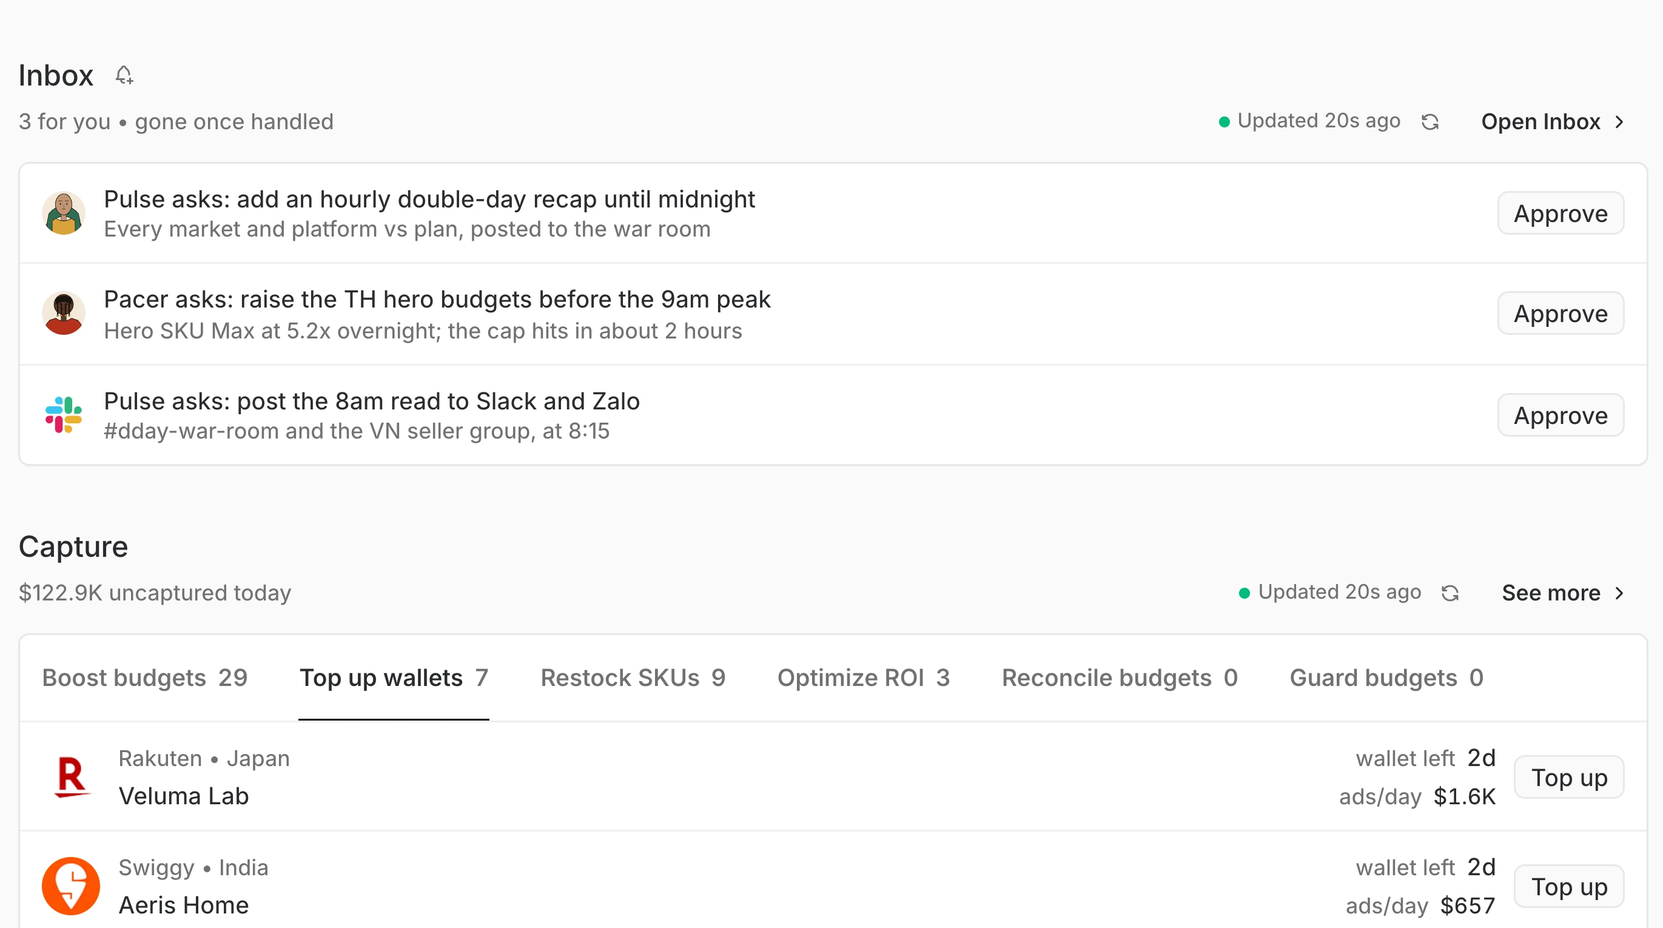Click the Slack logo on the 8am read request
This screenshot has height=928, width=1663.
point(63,415)
